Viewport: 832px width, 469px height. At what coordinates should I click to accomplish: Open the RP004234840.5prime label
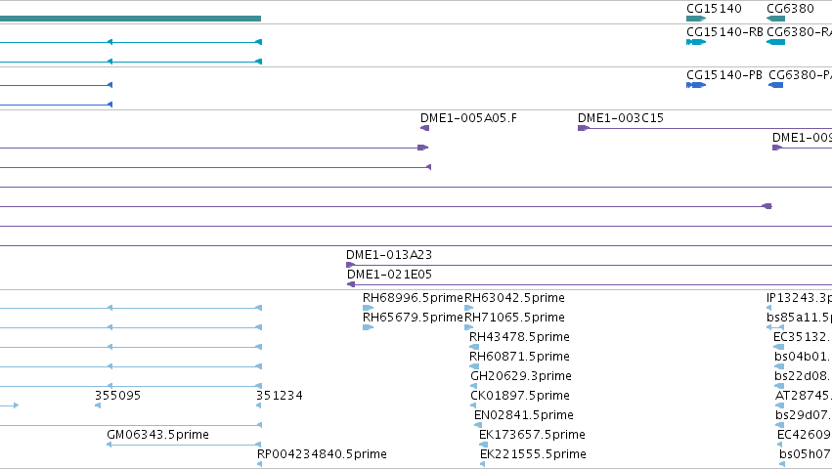322,454
